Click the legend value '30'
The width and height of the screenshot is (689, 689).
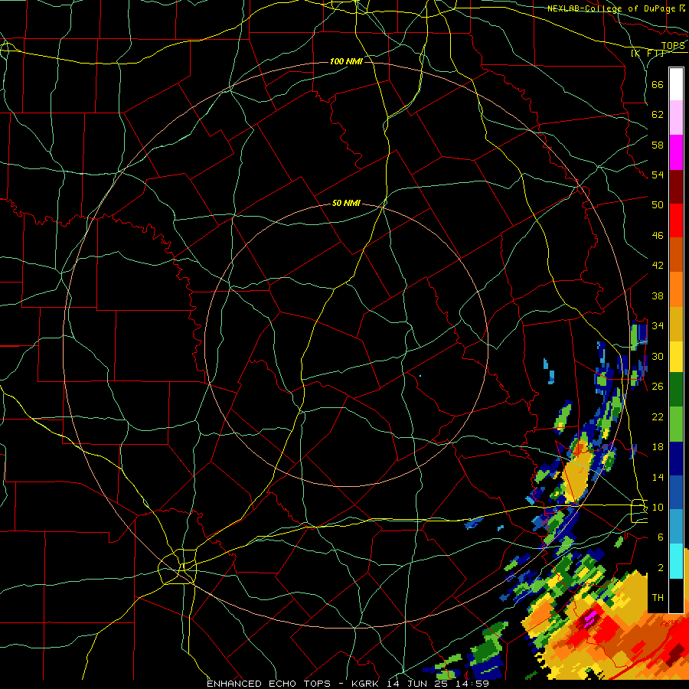point(658,356)
